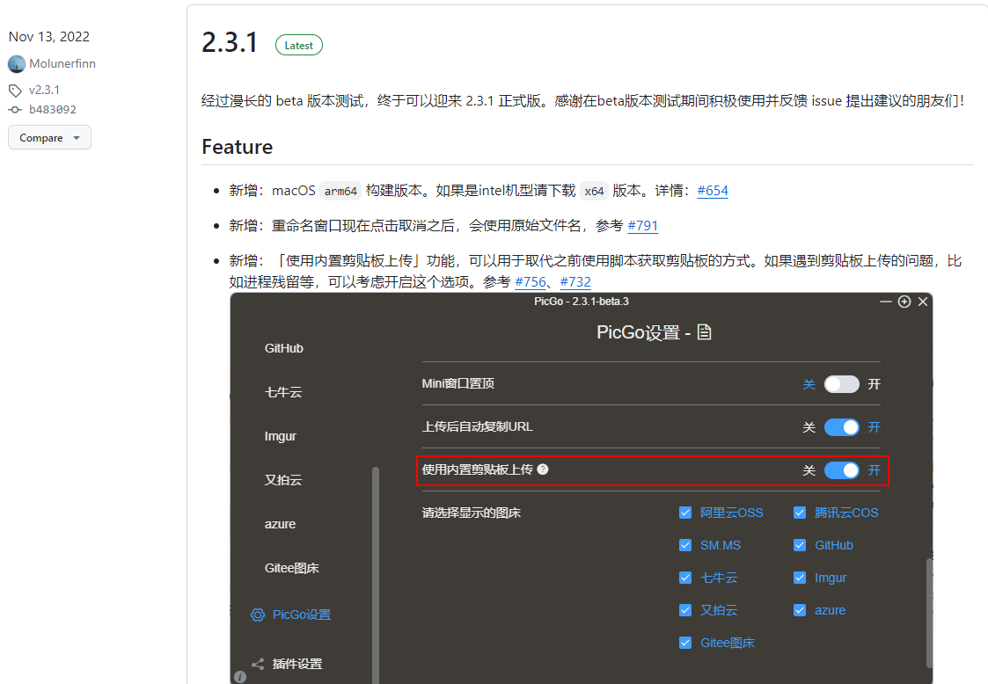
Task: Open the v2.3.1 tag link
Action: 44,90
